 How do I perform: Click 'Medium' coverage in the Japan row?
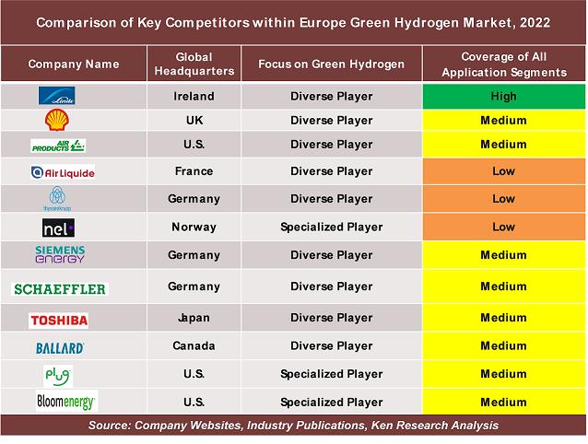[503, 318]
